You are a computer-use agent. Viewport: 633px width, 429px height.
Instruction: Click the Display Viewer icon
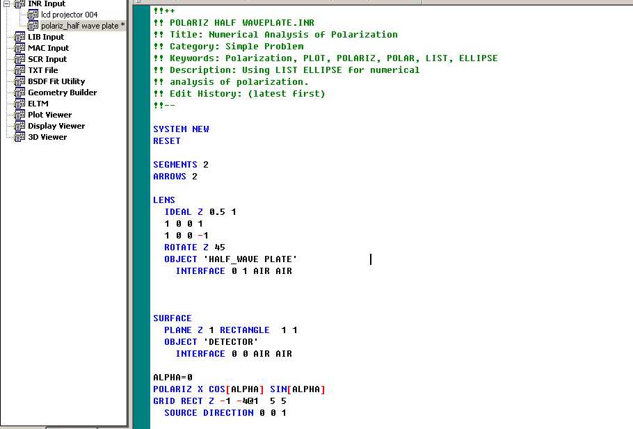pos(19,126)
